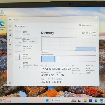Open the Processes page icon in sidebar
The image size is (105, 105).
click(x=10, y=31)
